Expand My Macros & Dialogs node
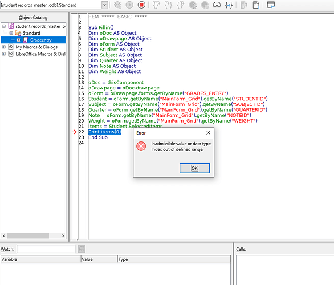This screenshot has height=285, width=334. click(x=4, y=47)
